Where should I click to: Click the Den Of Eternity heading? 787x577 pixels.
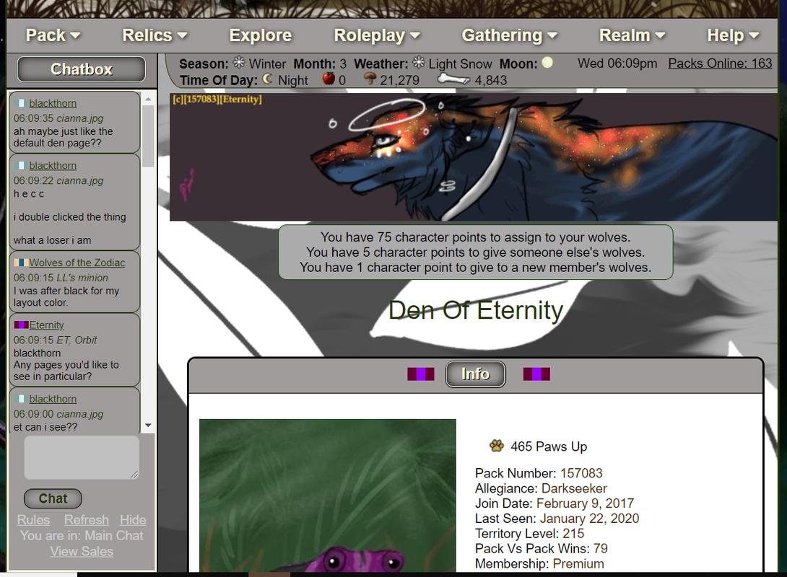pyautogui.click(x=476, y=310)
